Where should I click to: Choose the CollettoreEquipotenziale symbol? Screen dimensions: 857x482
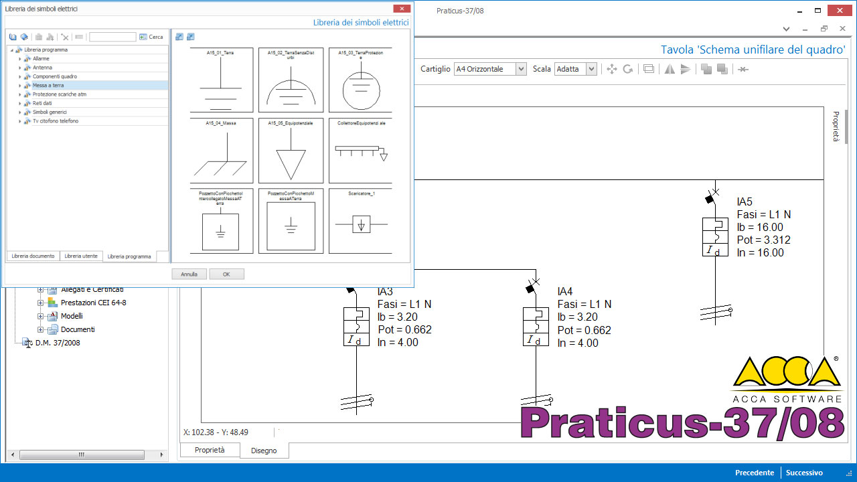tap(360, 151)
